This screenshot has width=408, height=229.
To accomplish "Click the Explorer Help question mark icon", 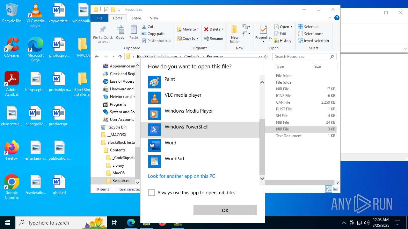I will [337, 18].
